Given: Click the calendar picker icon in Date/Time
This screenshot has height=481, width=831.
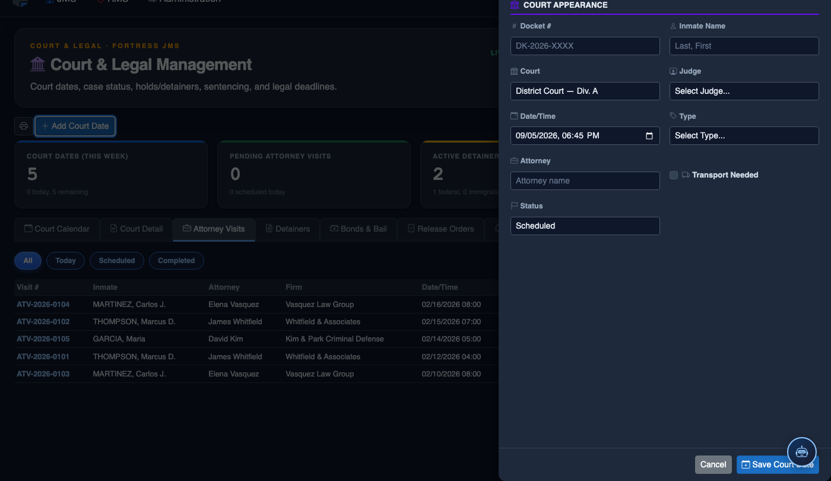Looking at the screenshot, I should click(649, 135).
